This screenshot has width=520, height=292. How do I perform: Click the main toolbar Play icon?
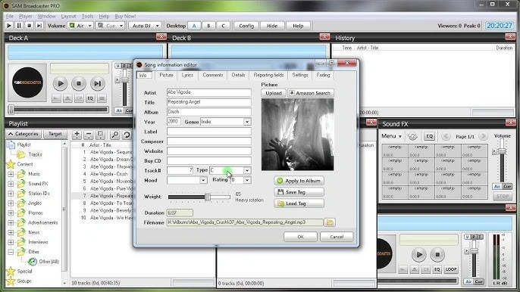pyautogui.click(x=9, y=26)
